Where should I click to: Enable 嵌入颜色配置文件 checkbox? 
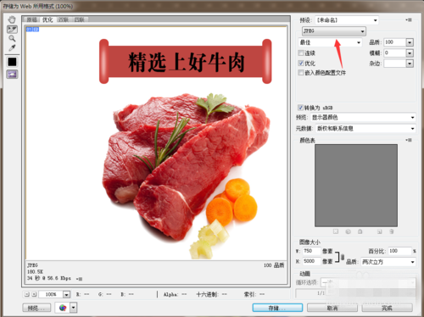(x=301, y=73)
